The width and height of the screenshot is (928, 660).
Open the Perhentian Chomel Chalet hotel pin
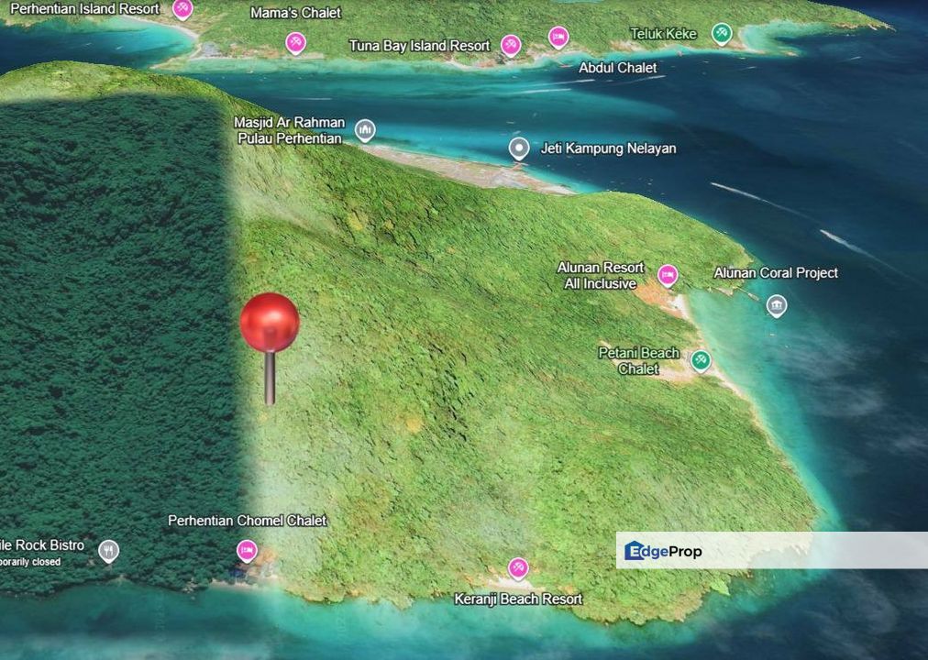[x=247, y=550]
